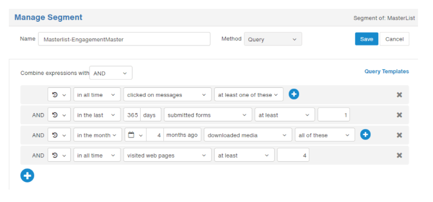Image resolution: width=433 pixels, height=202 pixels.
Task: Remove the visited web pages expression
Action: (x=399, y=156)
